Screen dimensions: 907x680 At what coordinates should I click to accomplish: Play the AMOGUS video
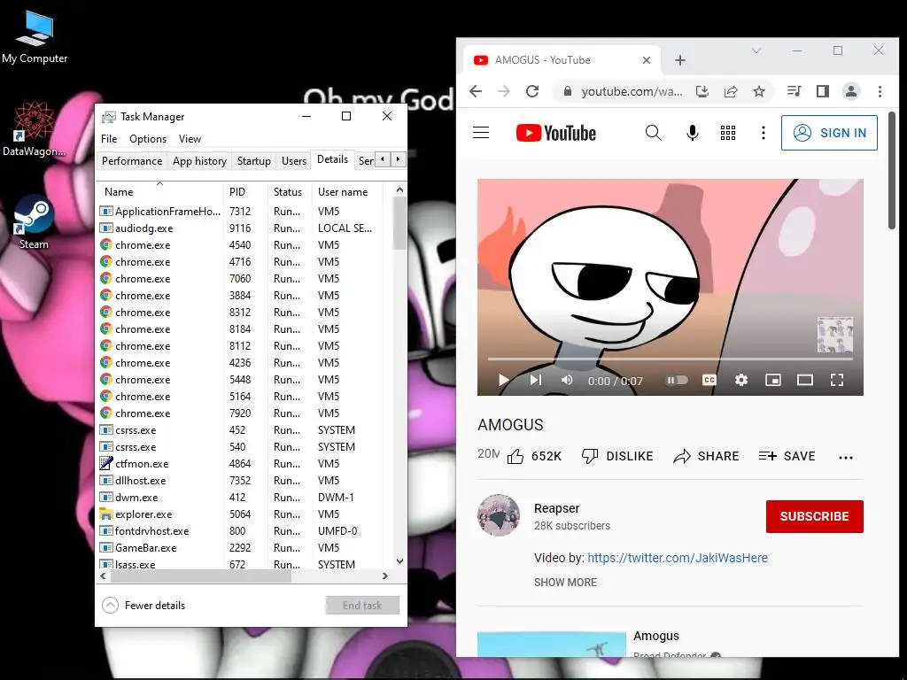click(x=503, y=380)
